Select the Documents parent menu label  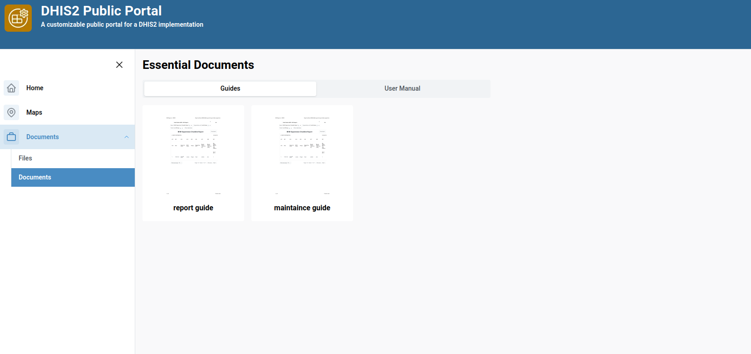pyautogui.click(x=43, y=137)
